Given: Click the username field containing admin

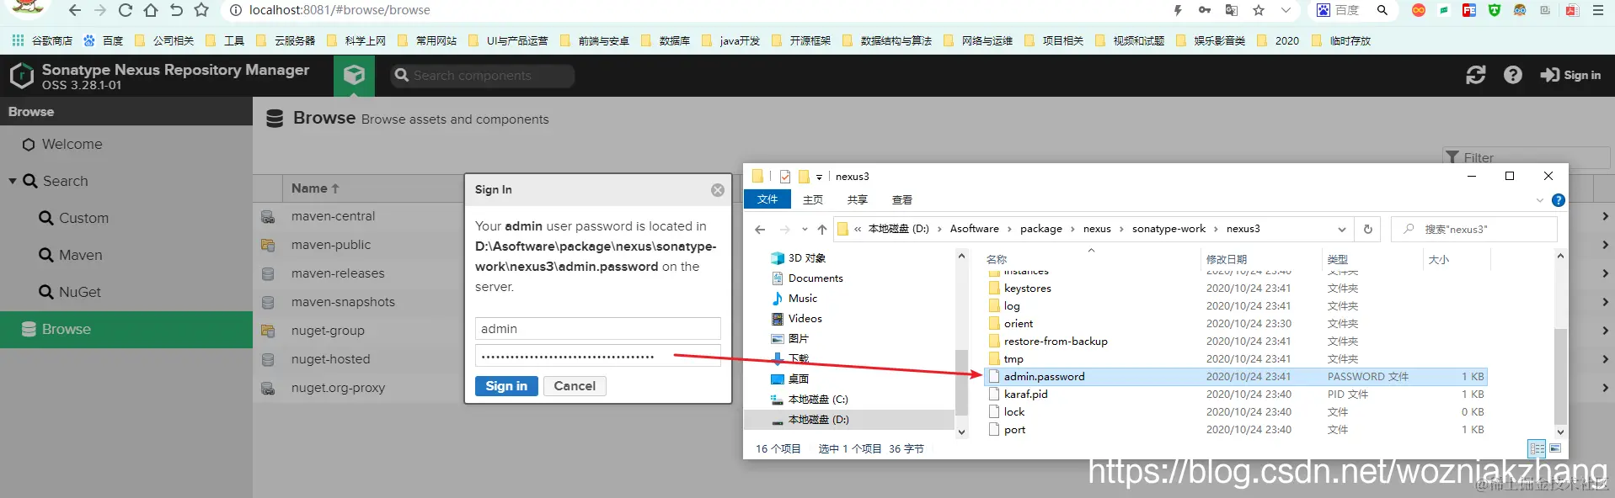Looking at the screenshot, I should point(597,329).
